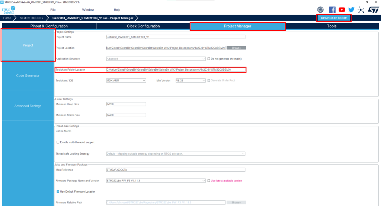The image size is (381, 206).
Task: Open the Advanced Settings side panel
Action: (x=28, y=106)
